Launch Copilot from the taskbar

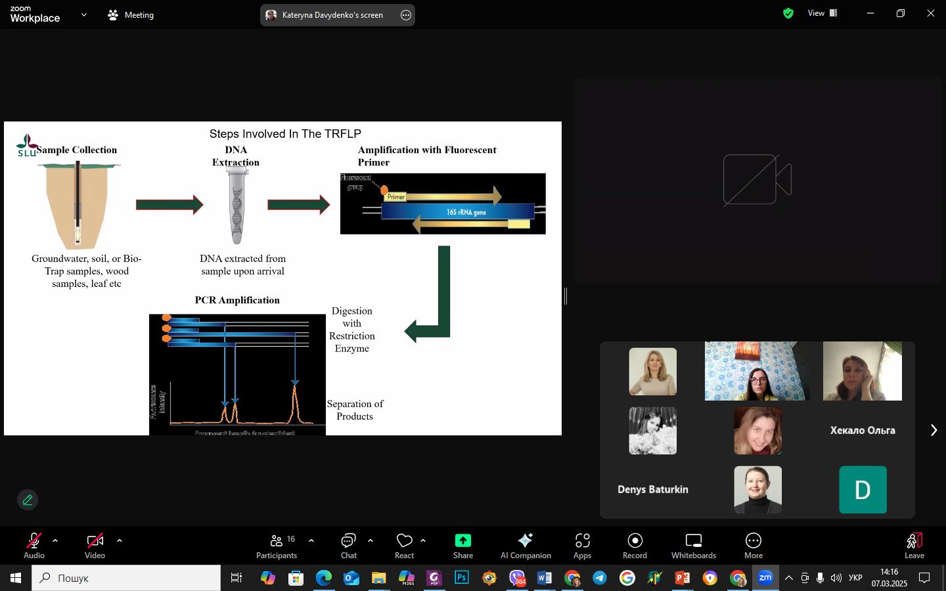click(x=267, y=578)
